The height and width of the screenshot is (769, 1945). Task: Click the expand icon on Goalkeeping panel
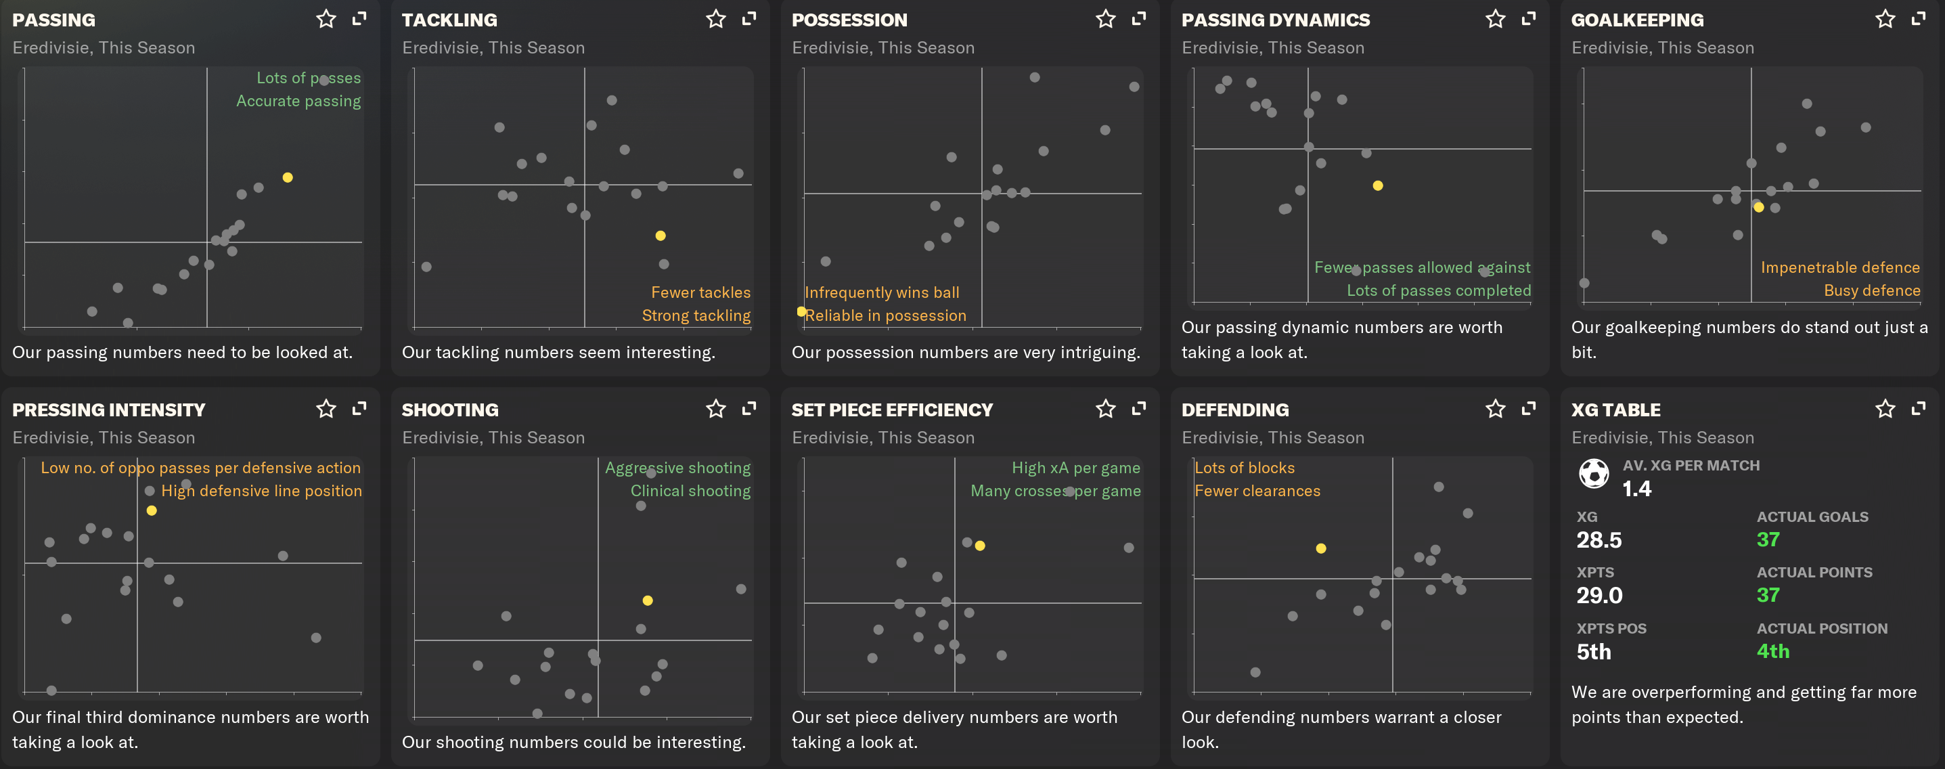click(x=1918, y=19)
